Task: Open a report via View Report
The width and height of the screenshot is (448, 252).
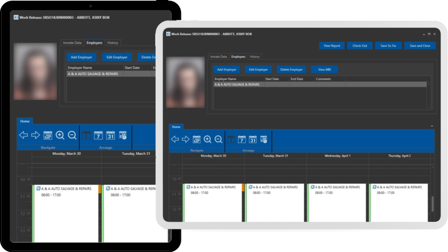Action: tap(332, 45)
